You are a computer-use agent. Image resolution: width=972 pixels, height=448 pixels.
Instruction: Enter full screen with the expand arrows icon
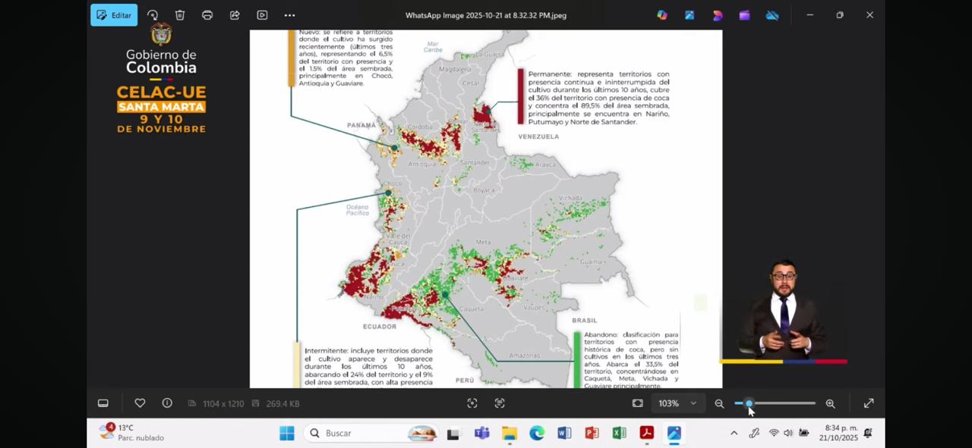coord(869,403)
